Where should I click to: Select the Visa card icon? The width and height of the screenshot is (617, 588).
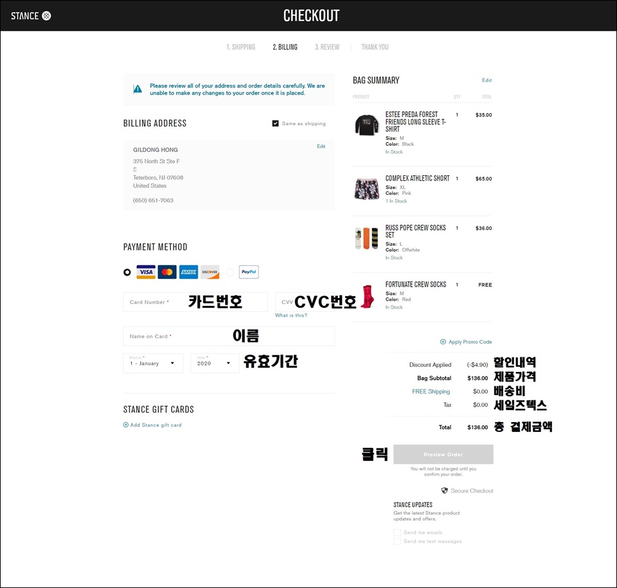click(146, 272)
